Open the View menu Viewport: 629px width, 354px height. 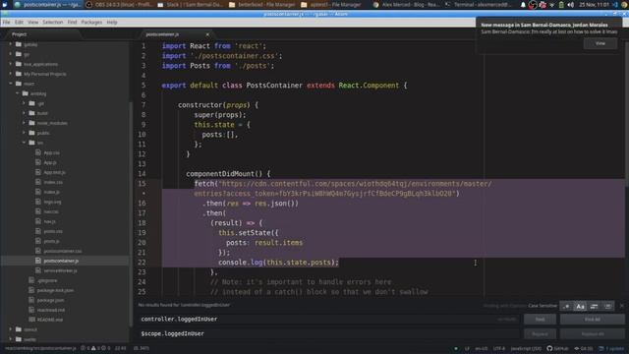tap(32, 22)
